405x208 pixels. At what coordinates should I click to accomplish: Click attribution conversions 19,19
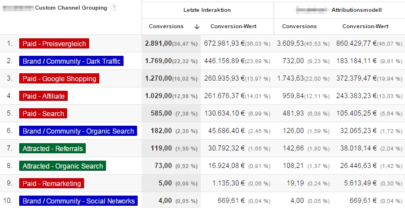295,184
